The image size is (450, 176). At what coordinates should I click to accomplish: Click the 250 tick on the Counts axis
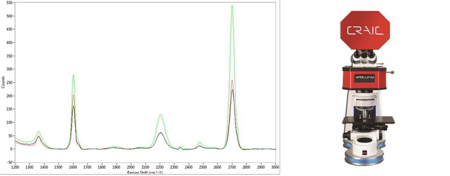[9, 83]
